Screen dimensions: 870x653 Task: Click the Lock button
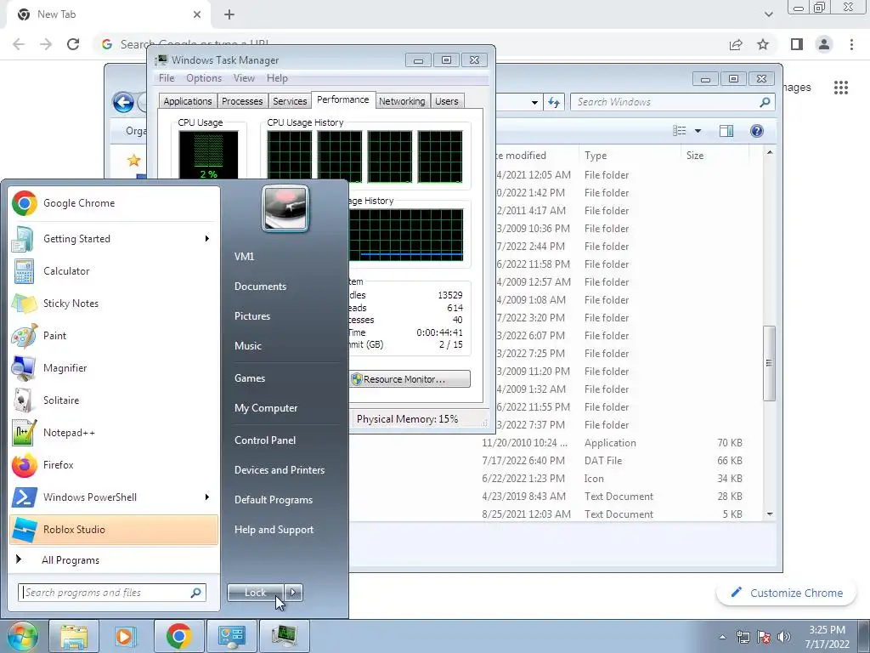click(x=255, y=593)
